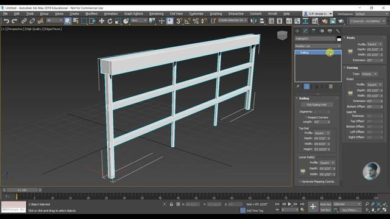
Task: Open the Posts Profile dropdown
Action: 375,44
